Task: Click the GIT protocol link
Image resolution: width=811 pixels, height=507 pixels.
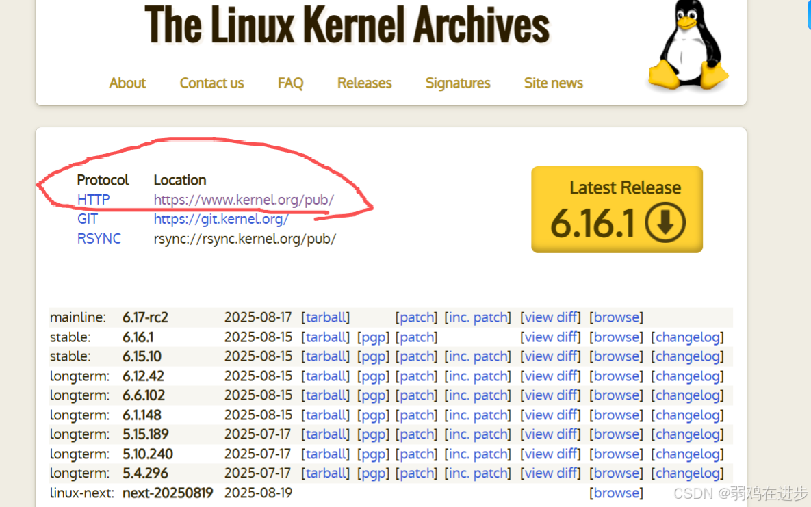Action: coord(88,219)
